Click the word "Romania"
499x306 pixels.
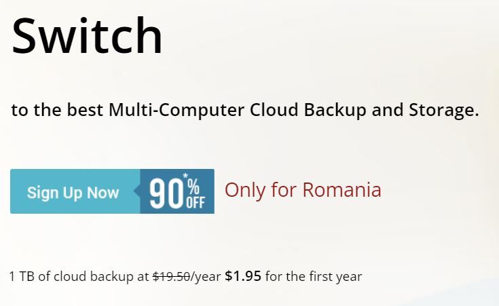click(341, 190)
